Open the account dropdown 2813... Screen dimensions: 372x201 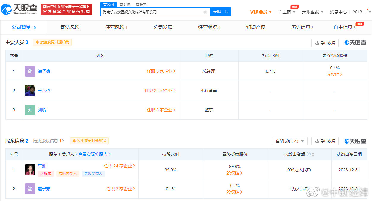362,12
